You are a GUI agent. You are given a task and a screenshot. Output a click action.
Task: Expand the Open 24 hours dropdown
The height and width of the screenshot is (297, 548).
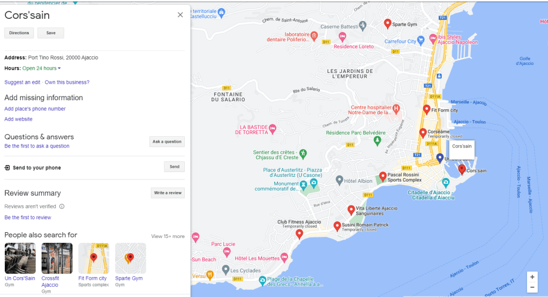(x=59, y=69)
